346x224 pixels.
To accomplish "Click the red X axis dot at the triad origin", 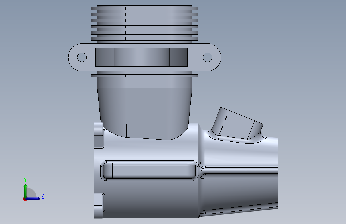I will click(25, 199).
